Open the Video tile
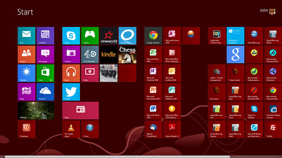282x158 pixels. click(x=90, y=73)
